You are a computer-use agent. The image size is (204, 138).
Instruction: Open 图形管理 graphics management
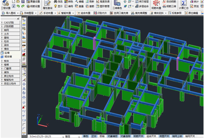pyautogui.click(x=103, y=6)
